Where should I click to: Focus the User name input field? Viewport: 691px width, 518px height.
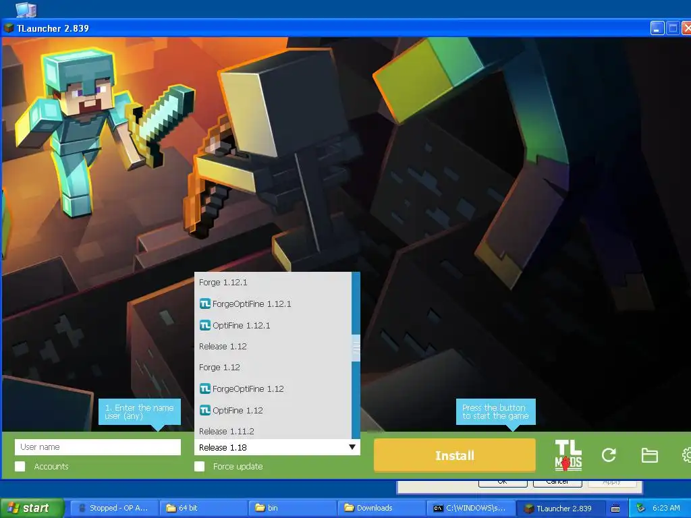point(97,447)
